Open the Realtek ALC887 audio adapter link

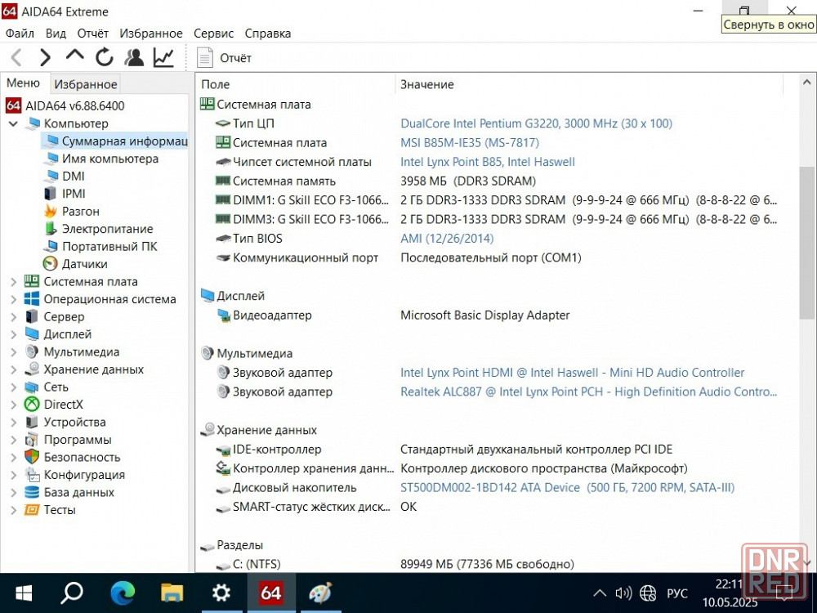(588, 392)
